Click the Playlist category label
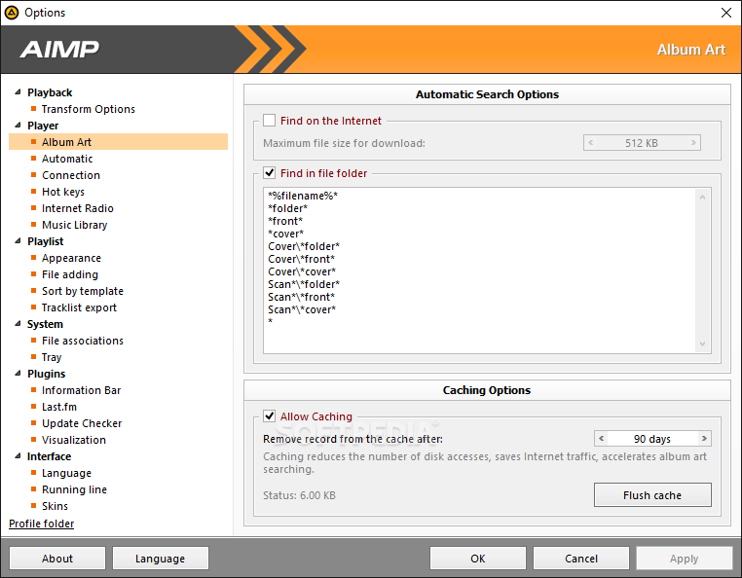 (x=46, y=241)
